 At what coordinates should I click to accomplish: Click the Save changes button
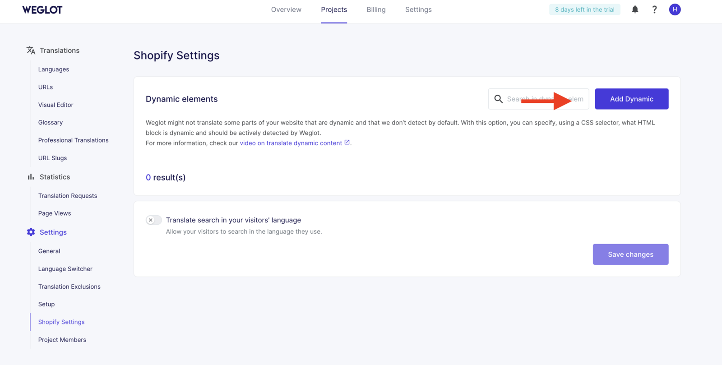[630, 254]
